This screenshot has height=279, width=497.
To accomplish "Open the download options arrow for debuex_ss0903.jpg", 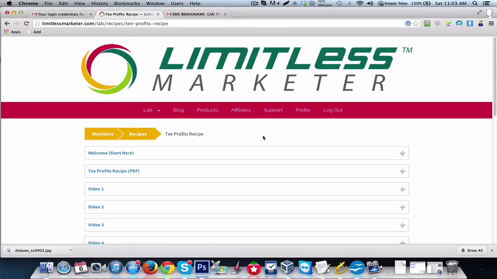I will point(71,250).
